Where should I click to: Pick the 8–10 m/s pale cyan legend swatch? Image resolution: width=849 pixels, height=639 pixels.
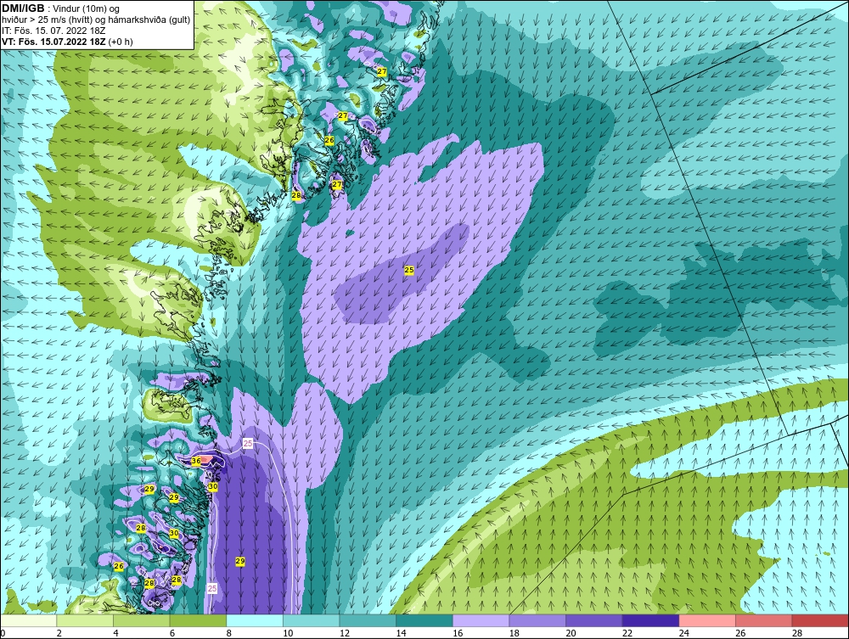click(x=255, y=620)
